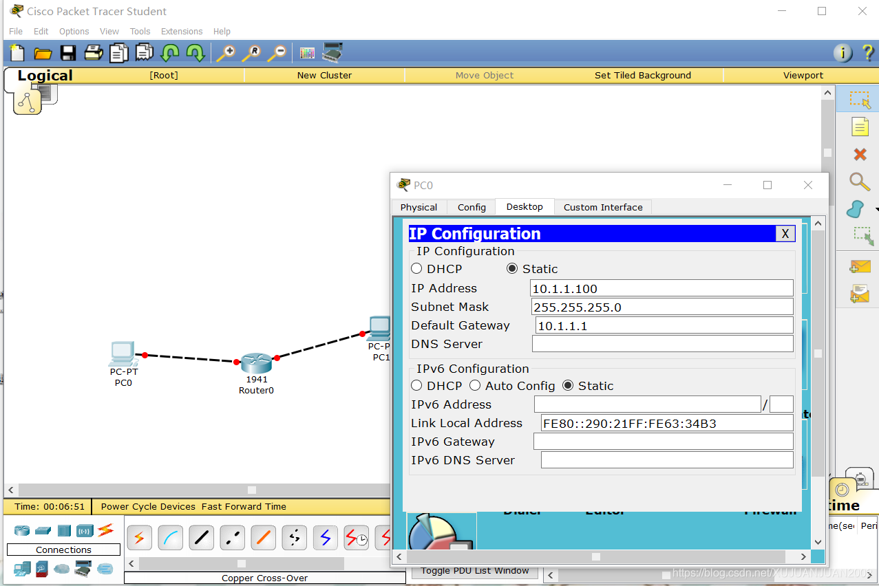Viewport: 879px width, 586px height.
Task: Choose the Delete tool with red X
Action: click(860, 154)
